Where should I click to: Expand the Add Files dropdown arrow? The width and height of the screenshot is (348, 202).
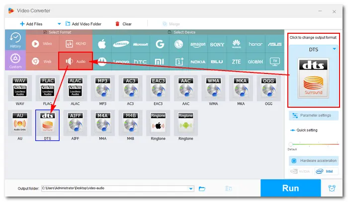point(59,24)
